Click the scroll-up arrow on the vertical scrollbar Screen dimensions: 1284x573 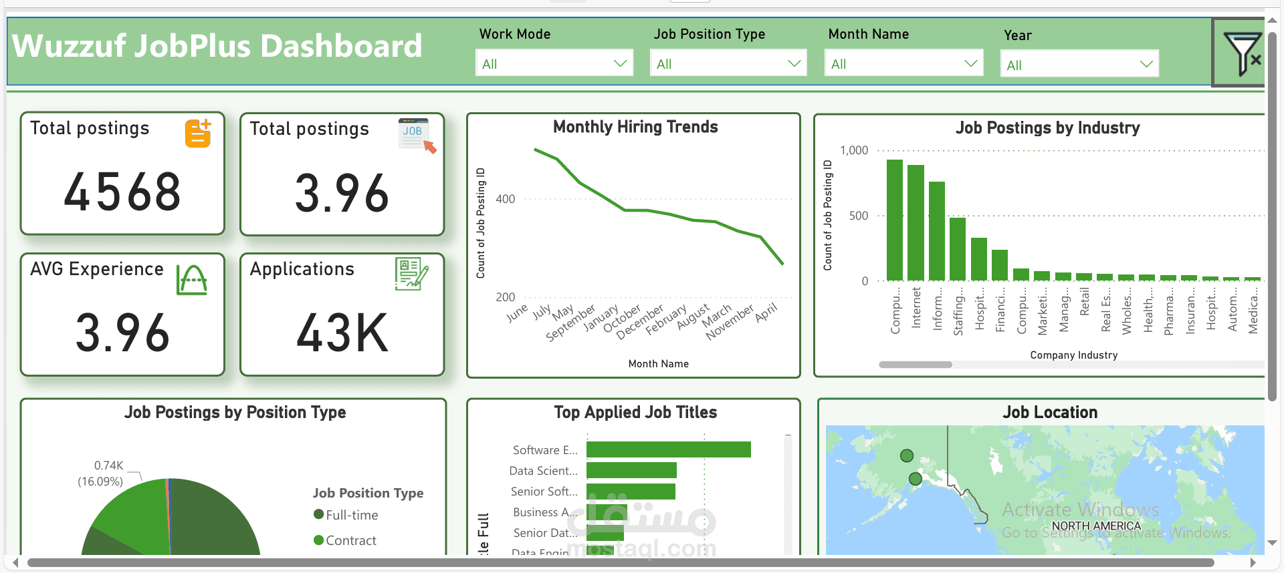1273,21
